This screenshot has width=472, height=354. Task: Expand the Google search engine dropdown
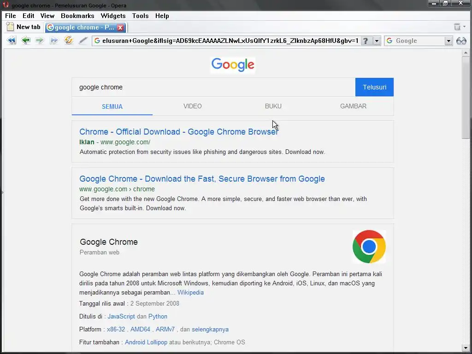point(448,41)
